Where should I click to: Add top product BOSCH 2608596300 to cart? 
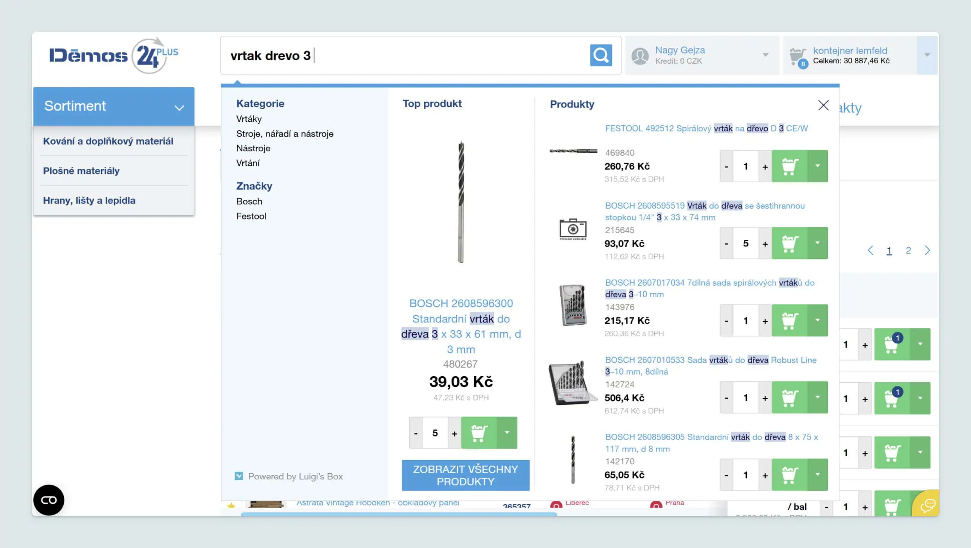[479, 433]
